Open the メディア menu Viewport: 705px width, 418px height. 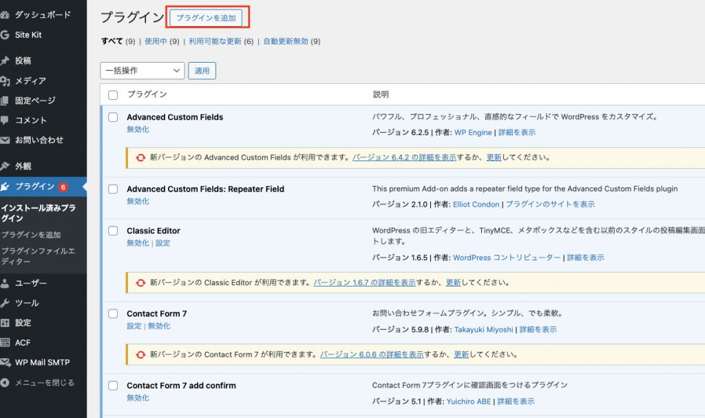click(x=30, y=81)
